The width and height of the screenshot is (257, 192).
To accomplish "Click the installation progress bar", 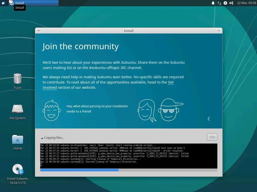I will [x=129, y=170].
